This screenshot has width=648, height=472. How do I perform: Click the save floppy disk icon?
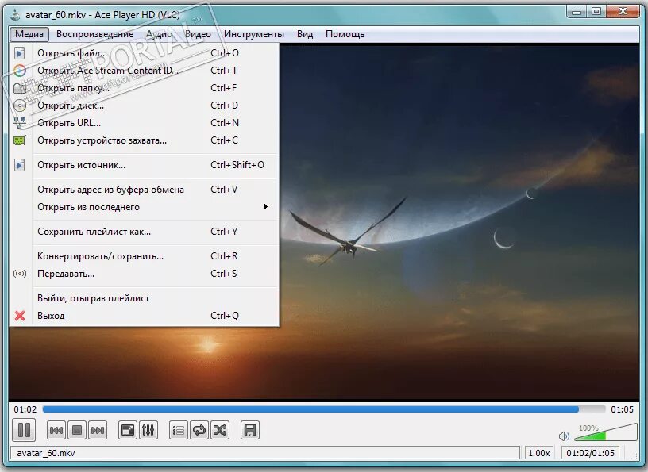(x=250, y=430)
